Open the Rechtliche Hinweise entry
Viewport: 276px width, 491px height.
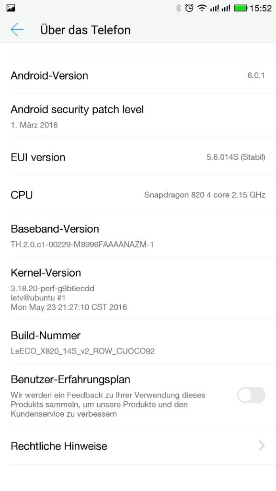click(x=138, y=445)
